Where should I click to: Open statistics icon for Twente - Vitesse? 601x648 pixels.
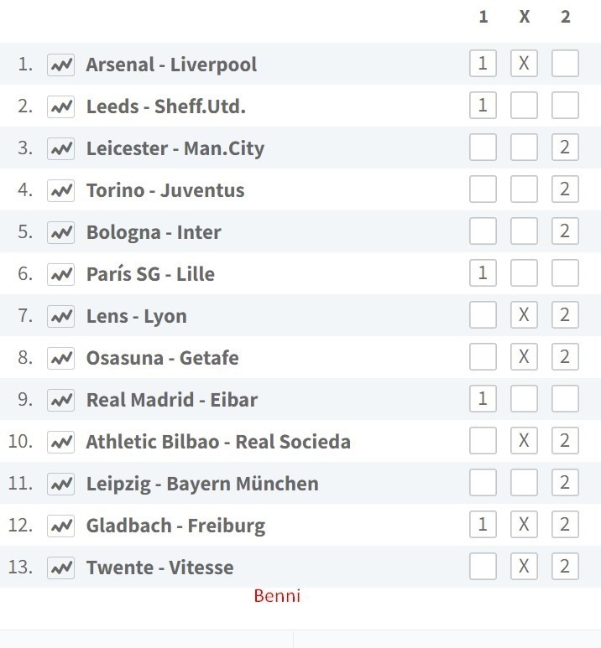(x=60, y=568)
